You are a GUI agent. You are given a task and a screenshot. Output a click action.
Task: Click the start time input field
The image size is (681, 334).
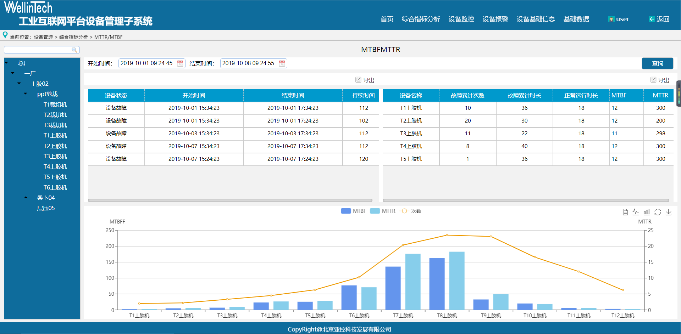(x=152, y=63)
